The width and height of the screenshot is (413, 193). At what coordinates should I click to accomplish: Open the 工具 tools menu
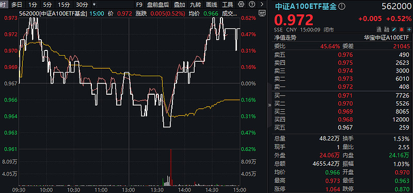[228, 5]
